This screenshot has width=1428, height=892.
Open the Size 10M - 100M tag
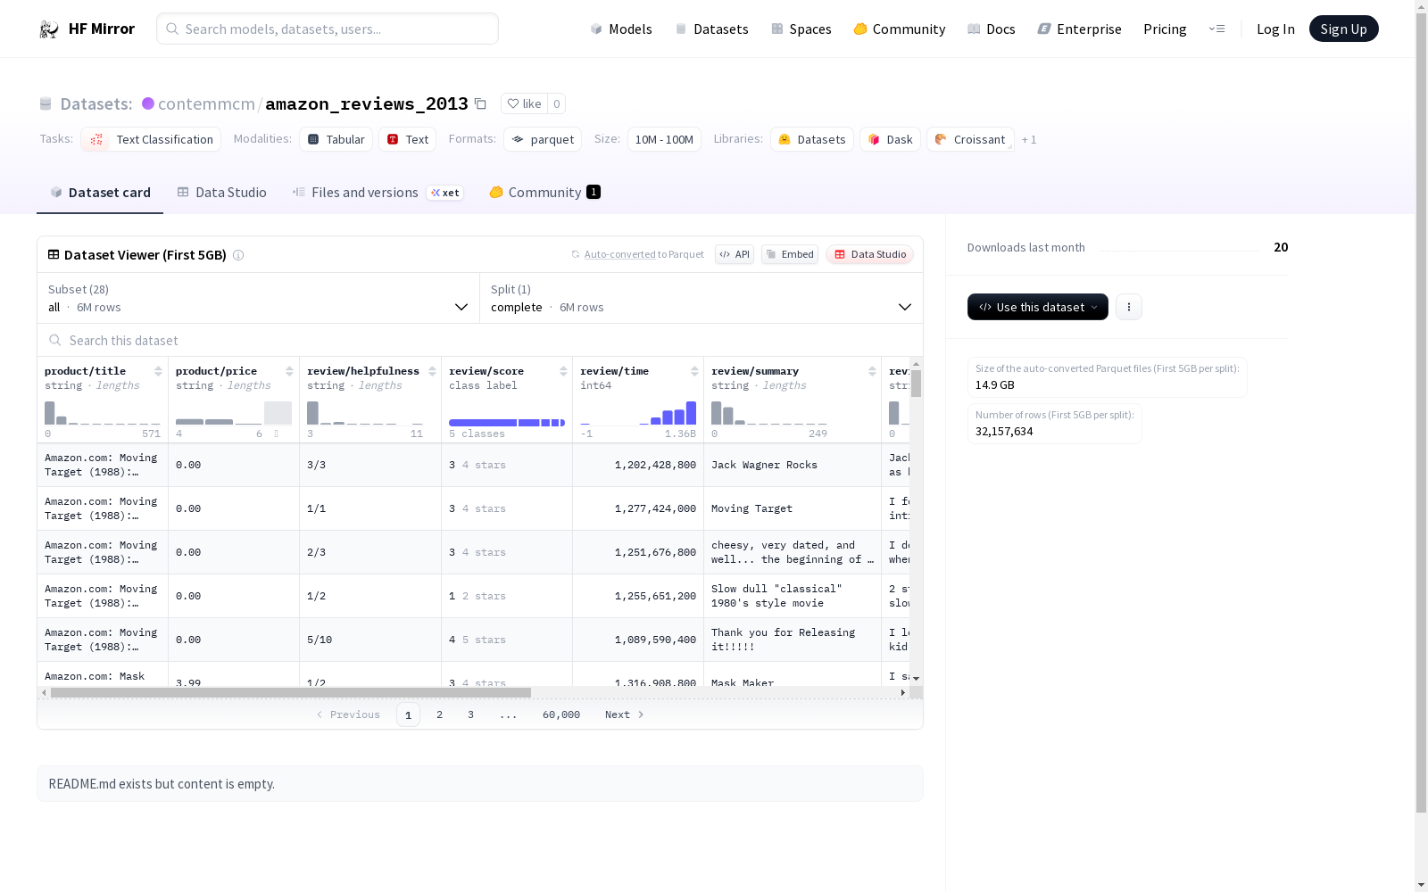(664, 139)
